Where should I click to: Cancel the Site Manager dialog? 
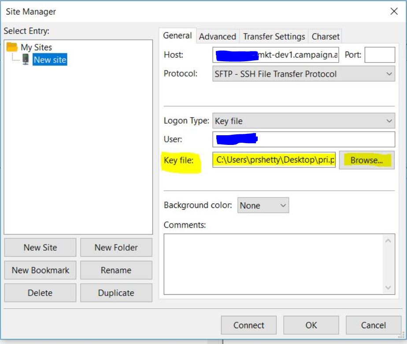373,325
